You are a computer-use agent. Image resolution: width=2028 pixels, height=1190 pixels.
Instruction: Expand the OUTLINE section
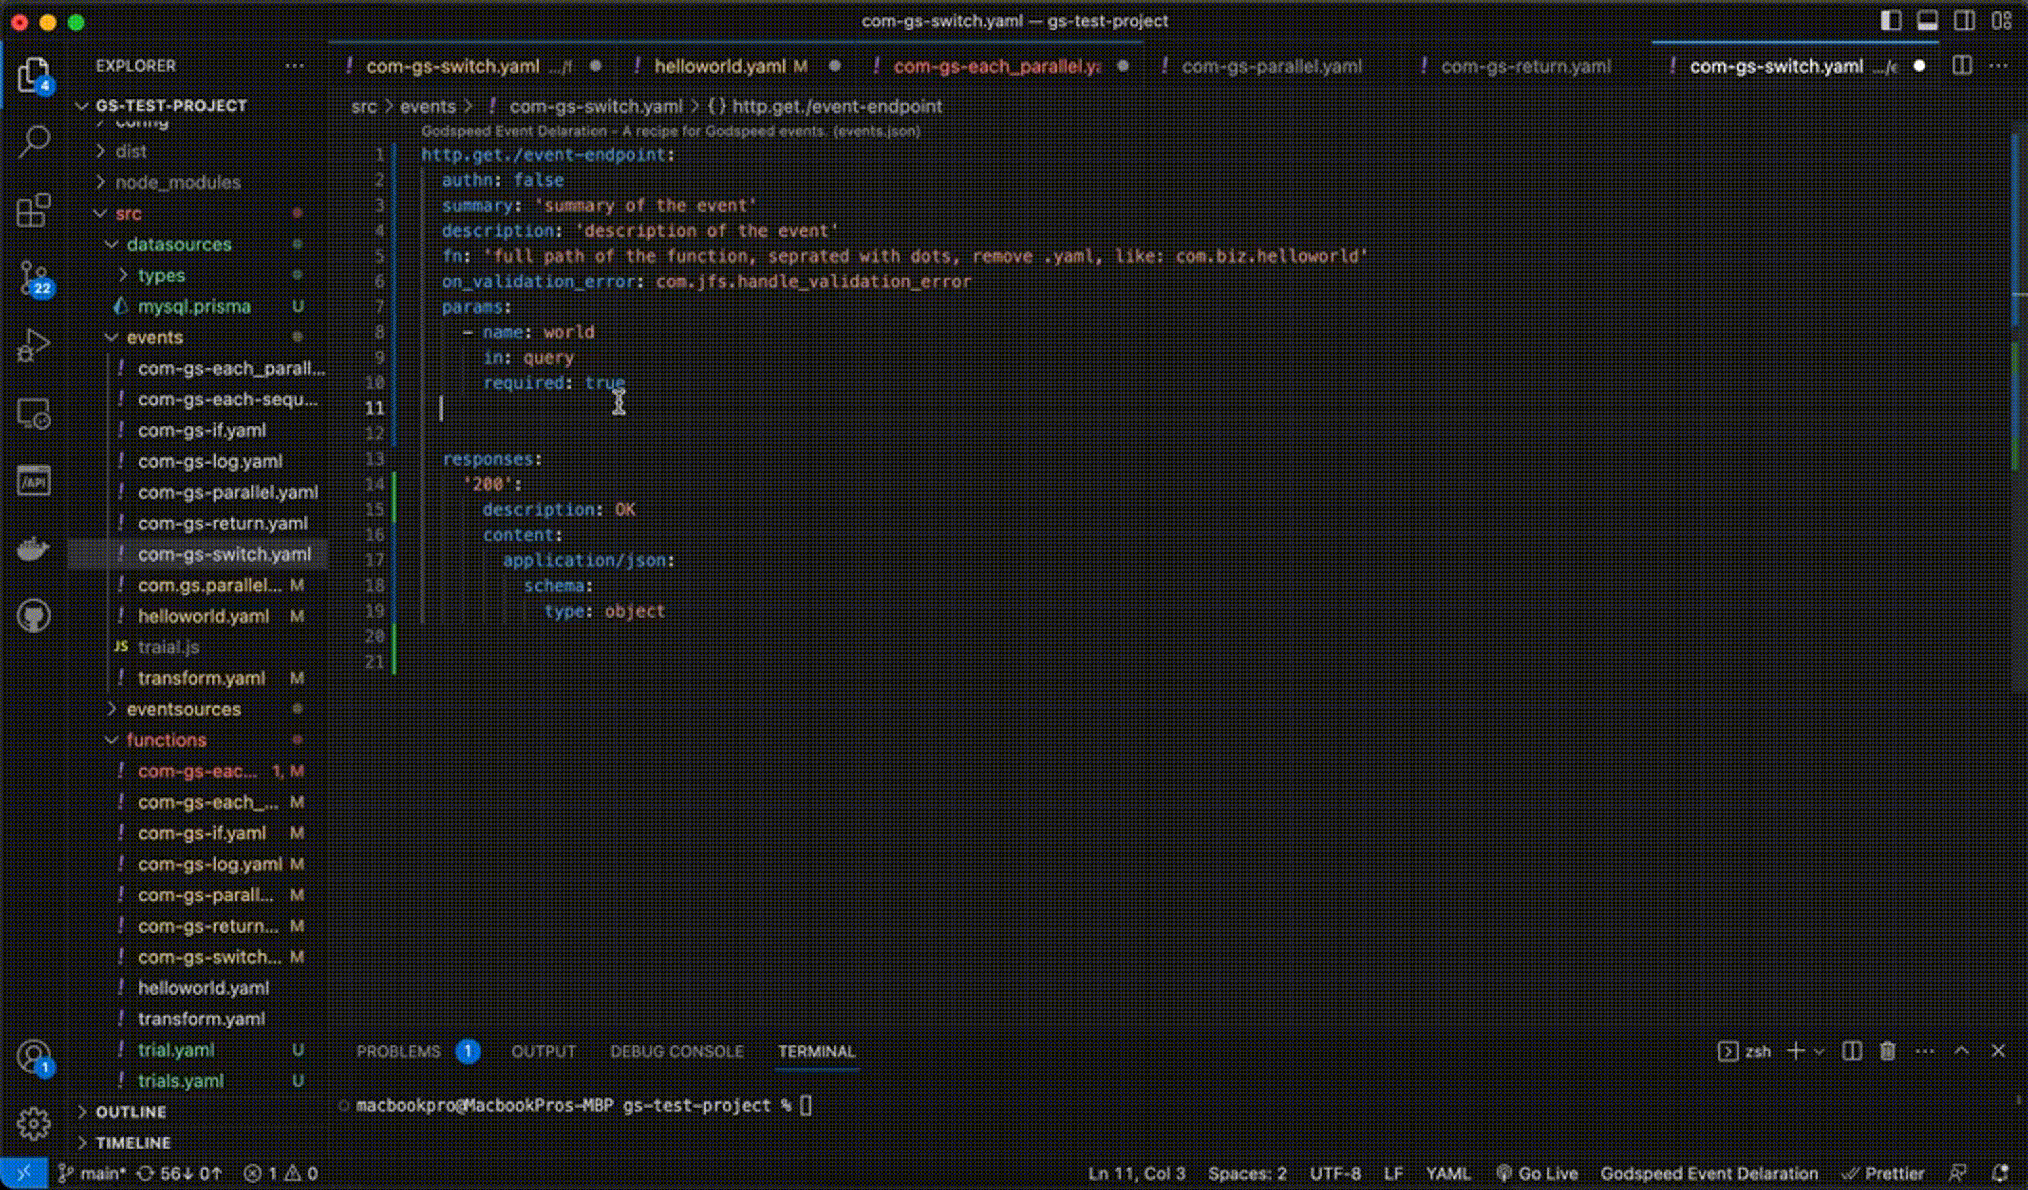point(130,1111)
